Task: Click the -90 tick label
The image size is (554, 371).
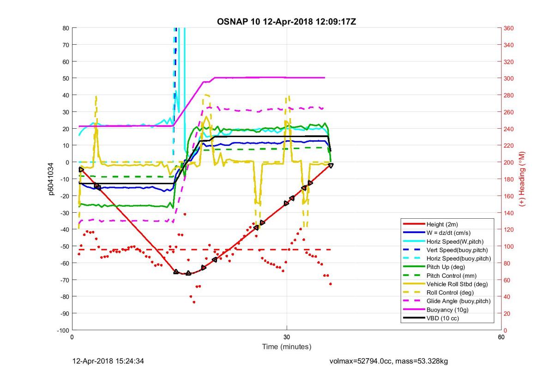Action: (64, 314)
